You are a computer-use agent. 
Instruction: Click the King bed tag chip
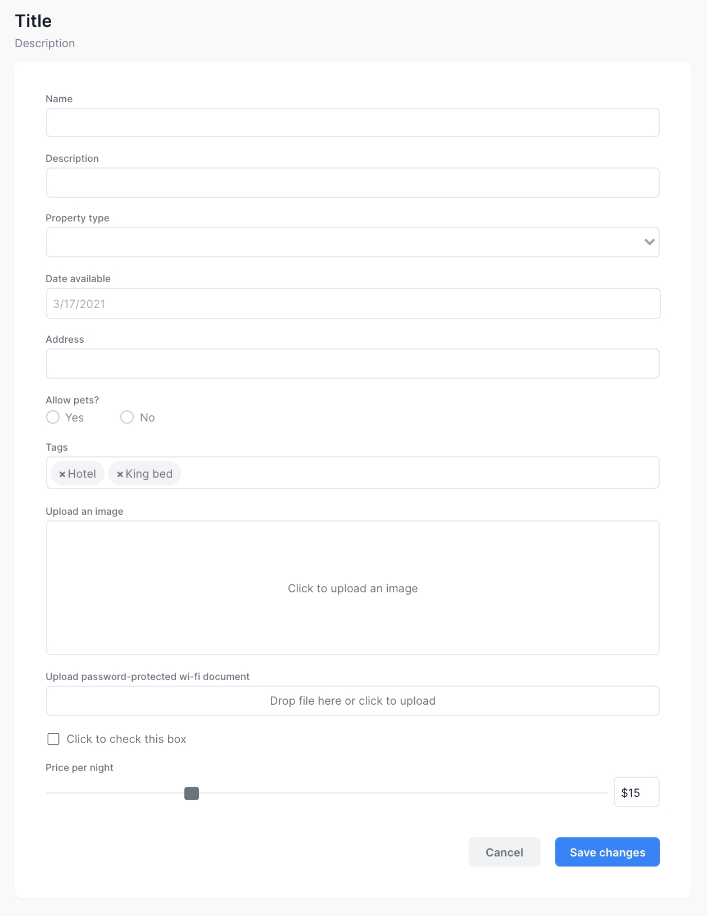coord(149,474)
